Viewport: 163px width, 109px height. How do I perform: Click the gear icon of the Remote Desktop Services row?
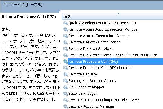point(65,49)
